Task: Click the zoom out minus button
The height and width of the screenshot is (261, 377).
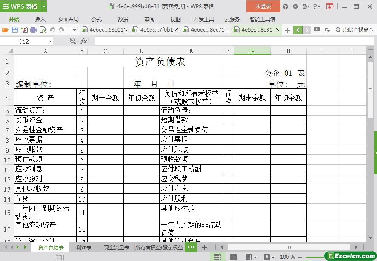Action: point(300,257)
